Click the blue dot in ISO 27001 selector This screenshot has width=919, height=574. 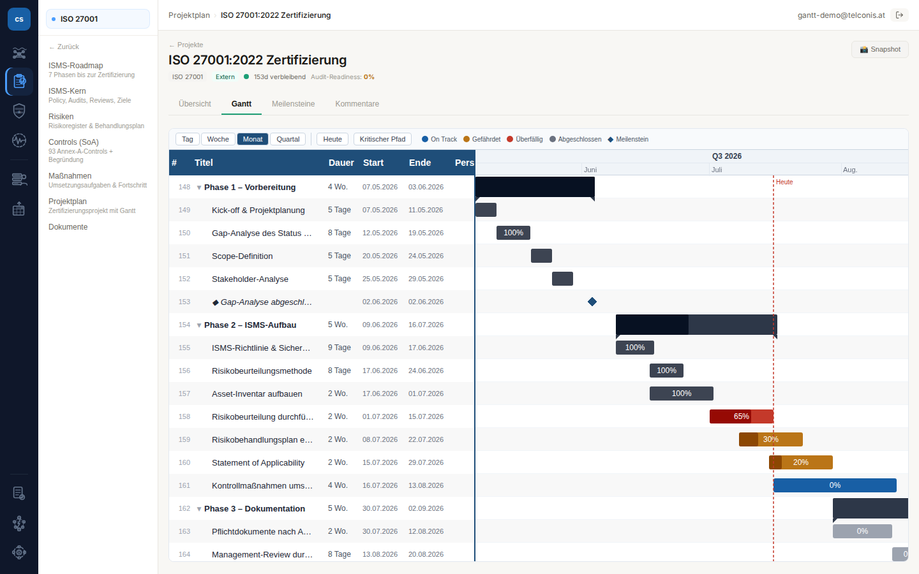coord(54,19)
